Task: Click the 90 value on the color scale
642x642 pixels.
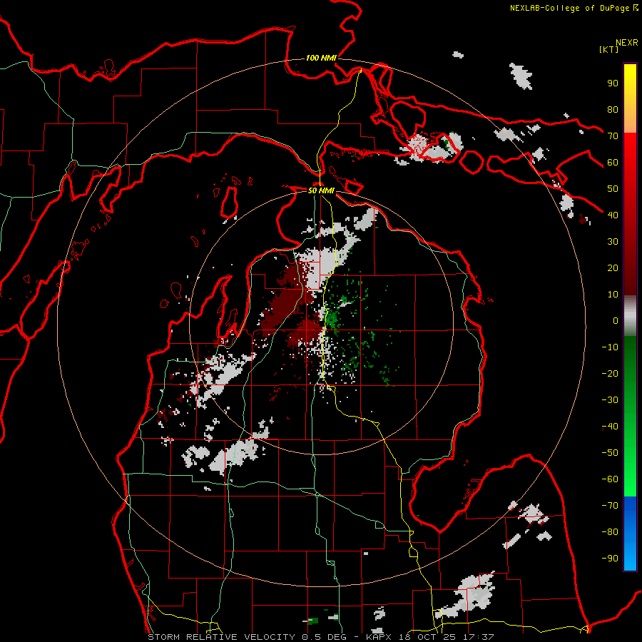Action: tap(613, 83)
